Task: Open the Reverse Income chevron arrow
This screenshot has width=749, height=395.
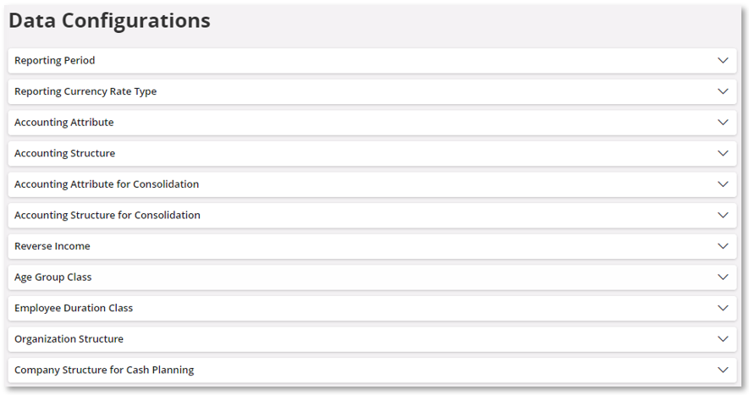Action: click(723, 246)
